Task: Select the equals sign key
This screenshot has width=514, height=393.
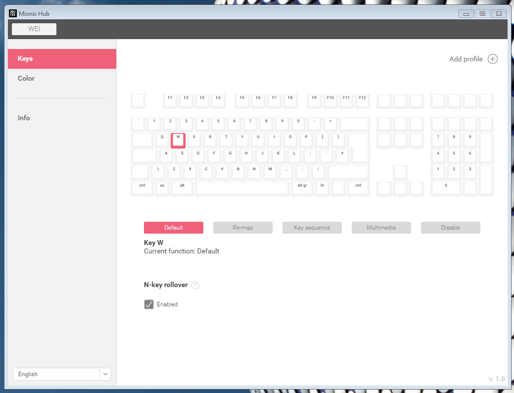Action: [330, 125]
